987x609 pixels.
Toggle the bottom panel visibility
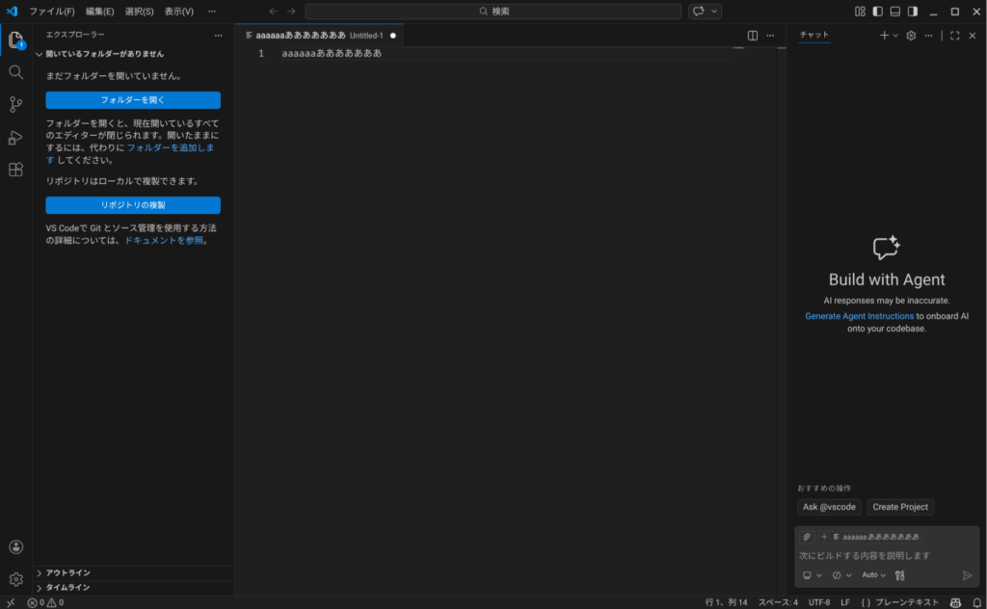895,12
